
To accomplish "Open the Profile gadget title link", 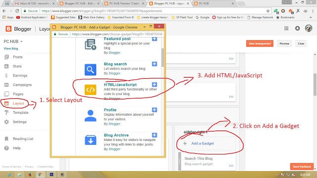I will coord(110,110).
